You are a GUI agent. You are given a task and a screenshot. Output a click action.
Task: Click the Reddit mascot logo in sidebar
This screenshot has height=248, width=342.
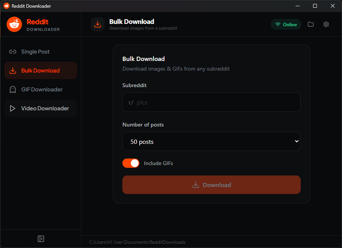pos(14,24)
